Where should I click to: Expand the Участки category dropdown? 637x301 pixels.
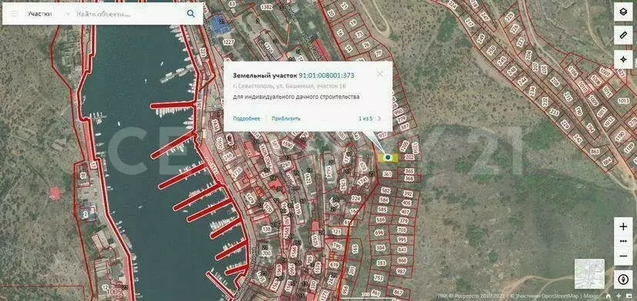pyautogui.click(x=68, y=14)
